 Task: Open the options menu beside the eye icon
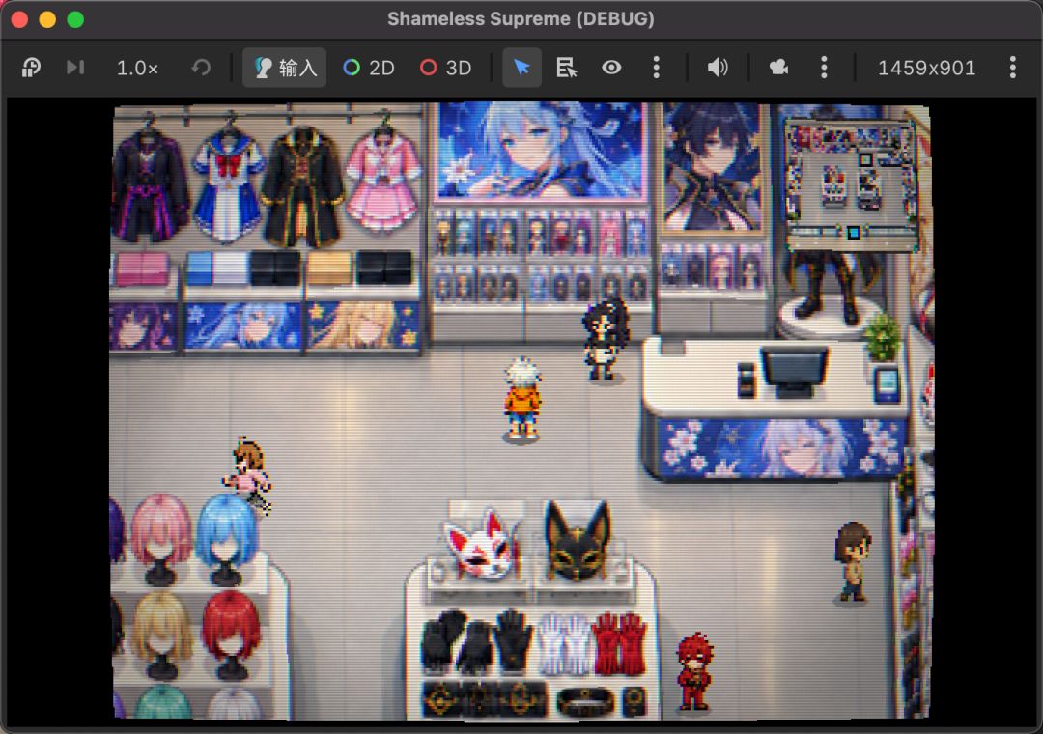[x=657, y=68]
